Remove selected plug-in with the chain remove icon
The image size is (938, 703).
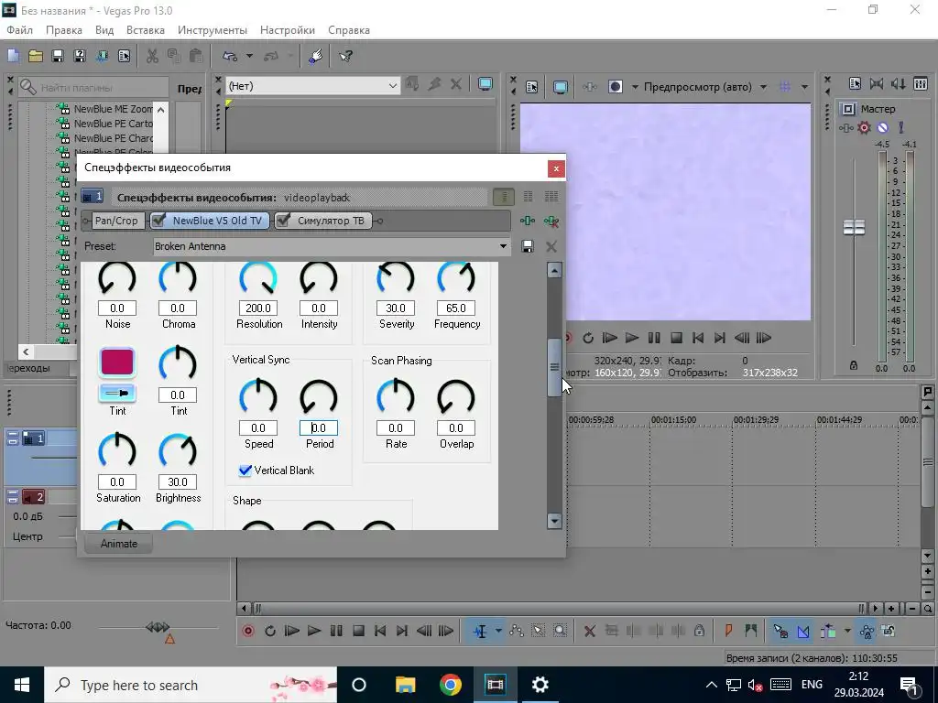(551, 221)
